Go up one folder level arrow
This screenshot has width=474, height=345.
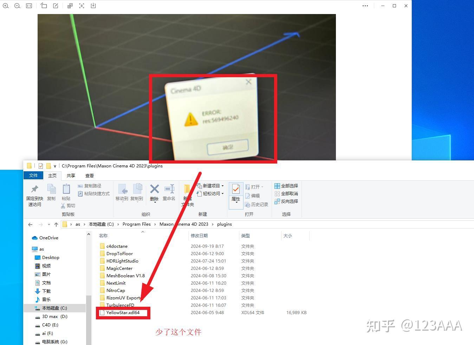[56, 224]
